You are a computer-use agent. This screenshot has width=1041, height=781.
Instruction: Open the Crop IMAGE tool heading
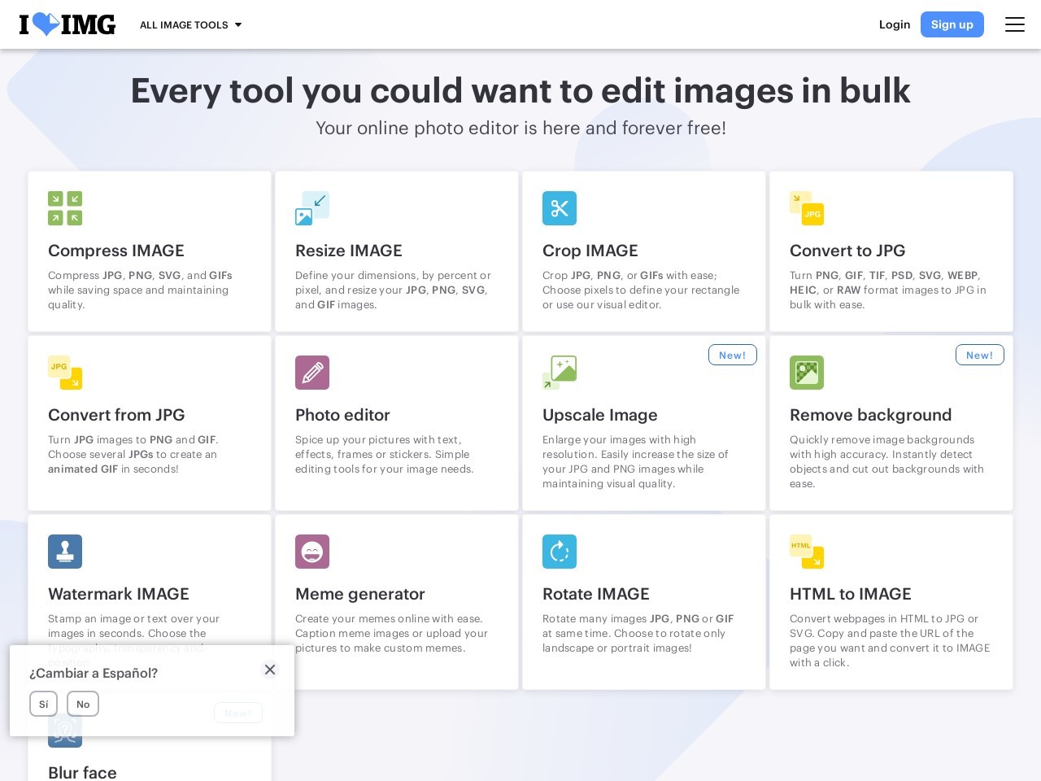coord(590,251)
